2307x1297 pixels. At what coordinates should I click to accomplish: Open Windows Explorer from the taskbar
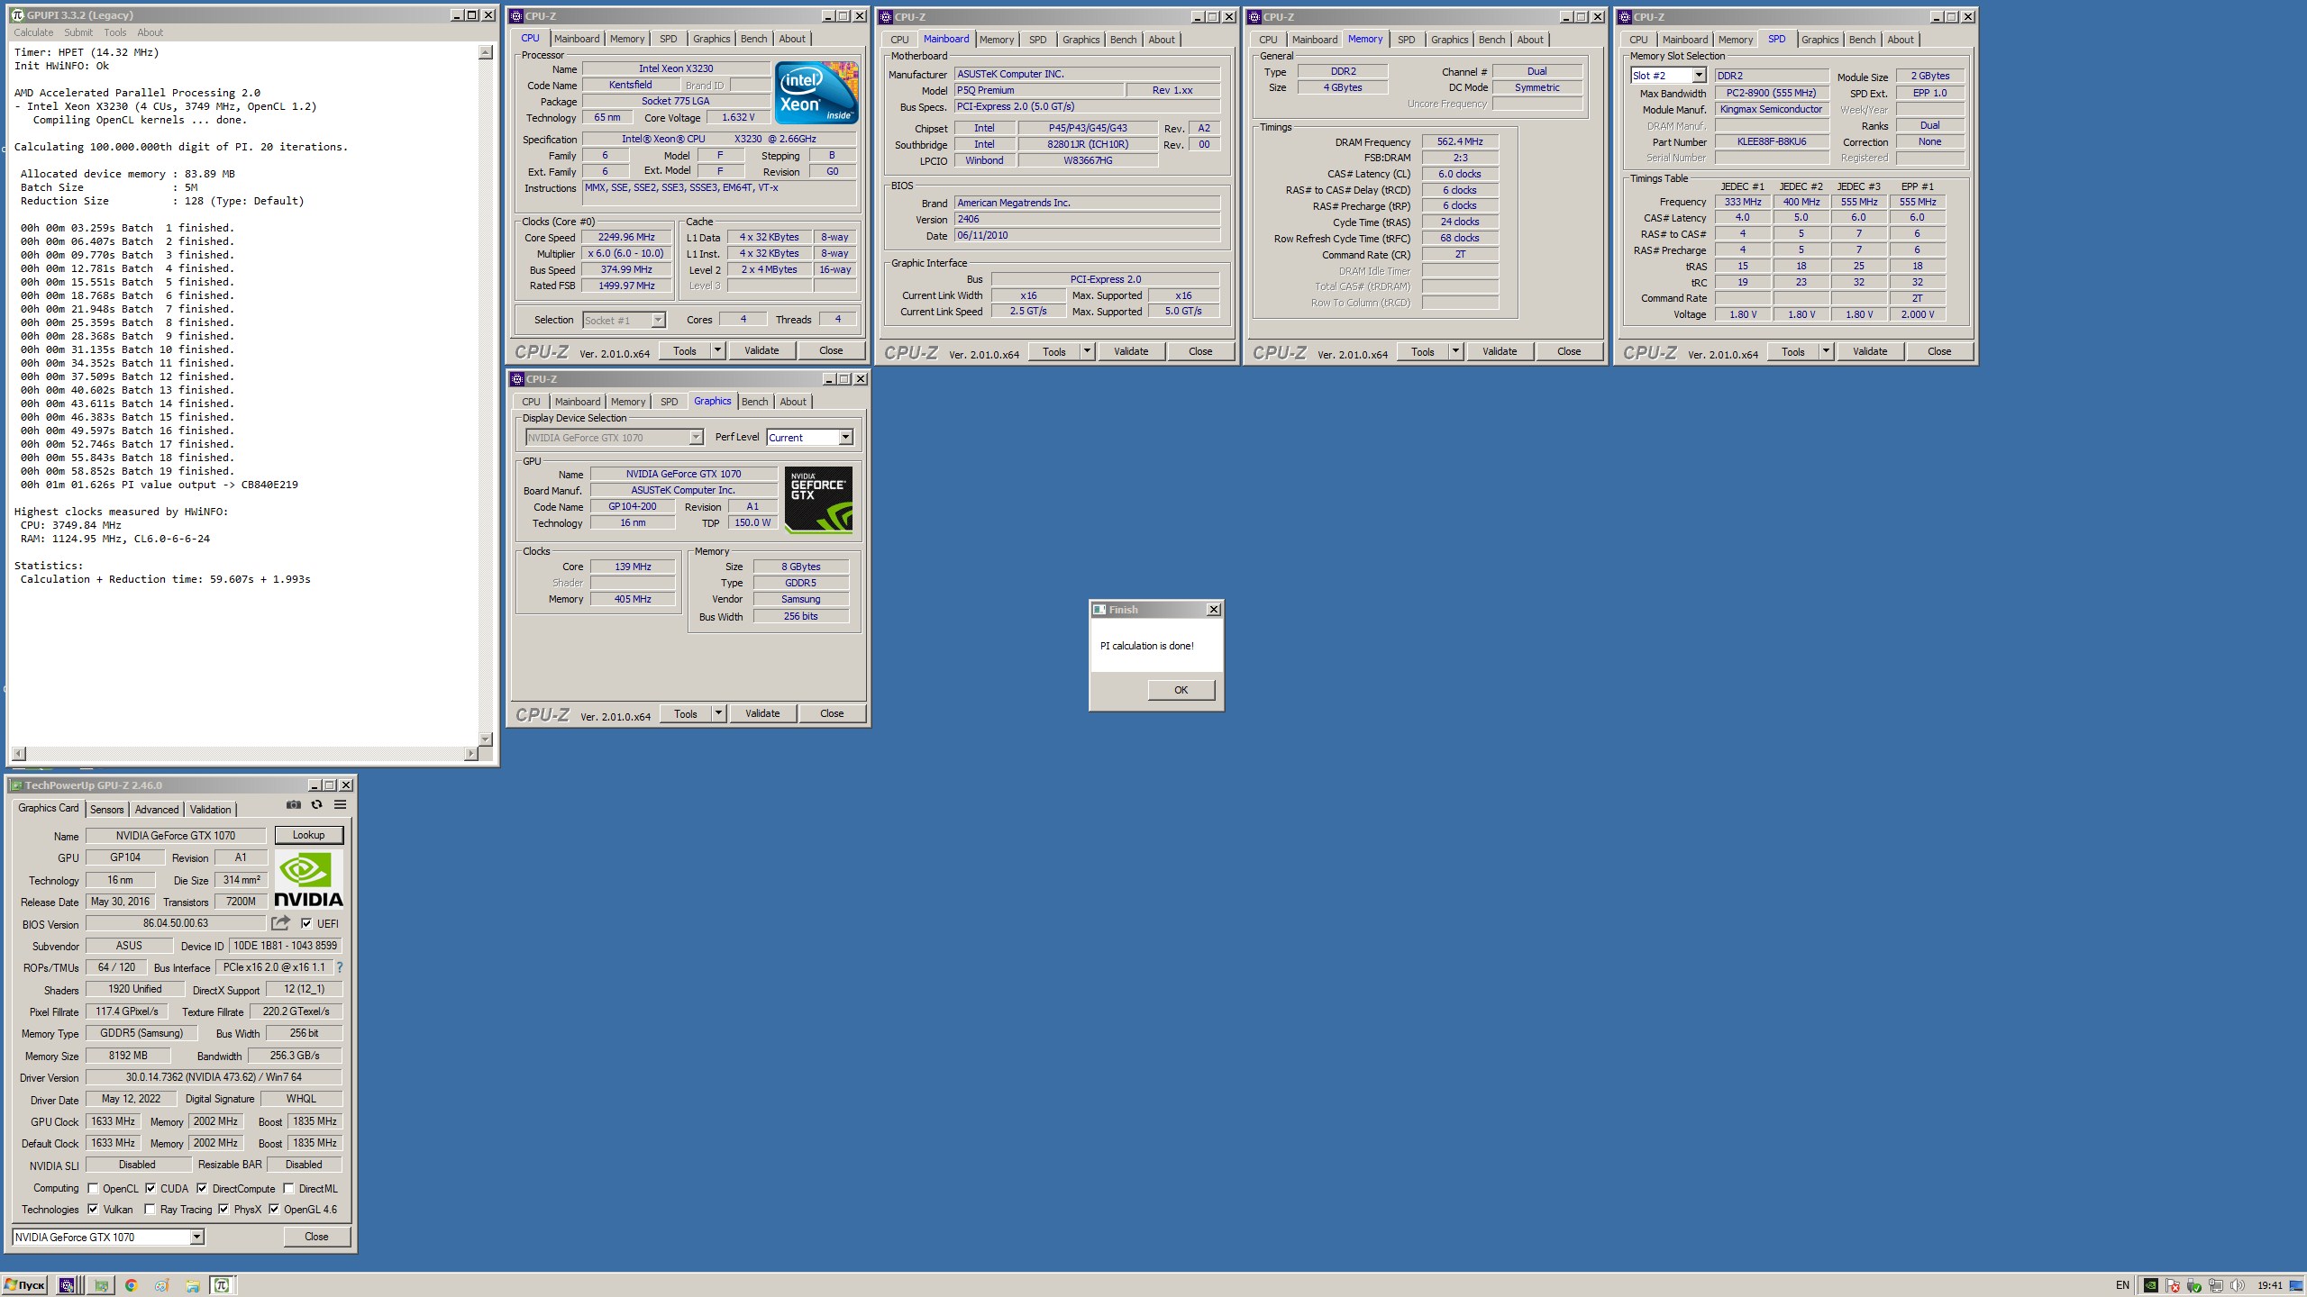[193, 1286]
